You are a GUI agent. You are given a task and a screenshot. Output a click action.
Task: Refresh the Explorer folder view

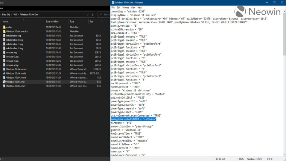[x=93, y=15]
